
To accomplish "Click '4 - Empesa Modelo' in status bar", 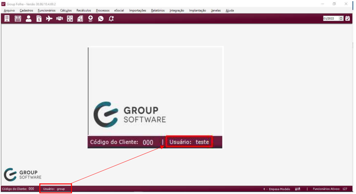I will 276,189.
